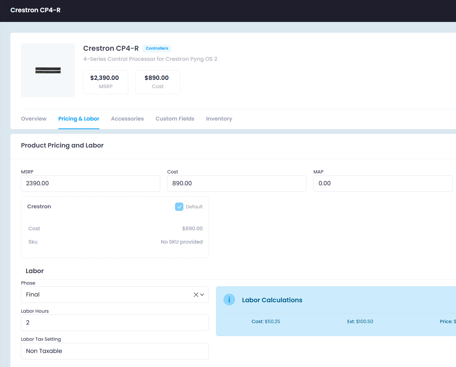Select the MAP input field
The image size is (456, 367).
point(383,183)
